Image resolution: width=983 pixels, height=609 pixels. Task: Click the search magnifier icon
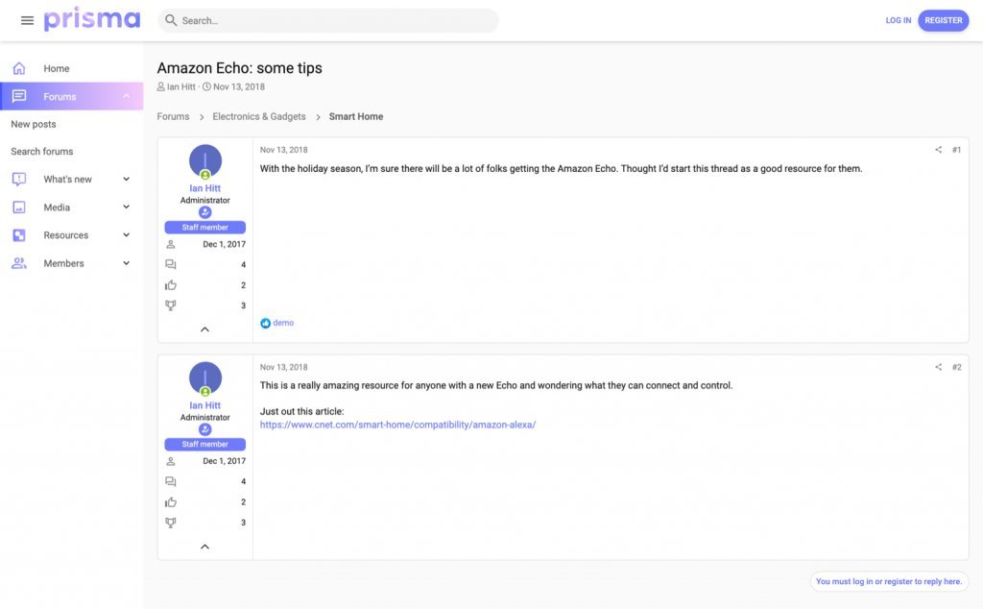tap(171, 21)
